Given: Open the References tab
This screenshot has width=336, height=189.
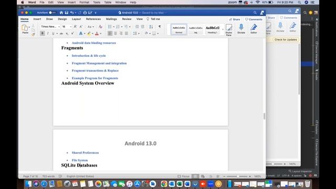Looking at the screenshot, I should click(93, 19).
